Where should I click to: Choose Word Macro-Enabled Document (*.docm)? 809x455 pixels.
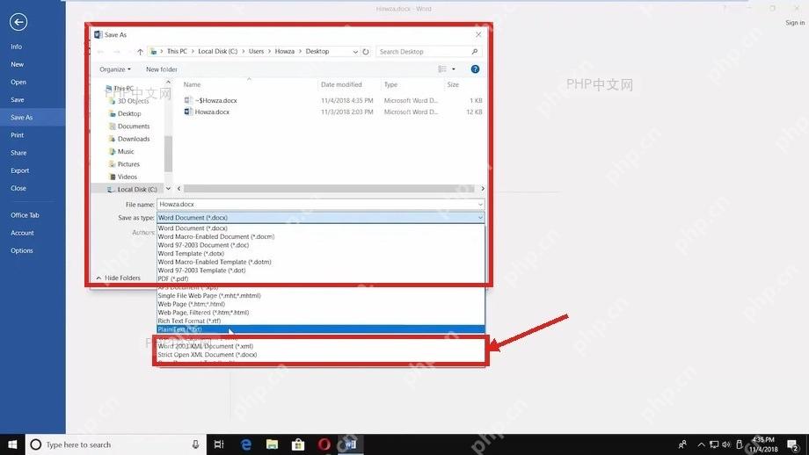(x=216, y=237)
